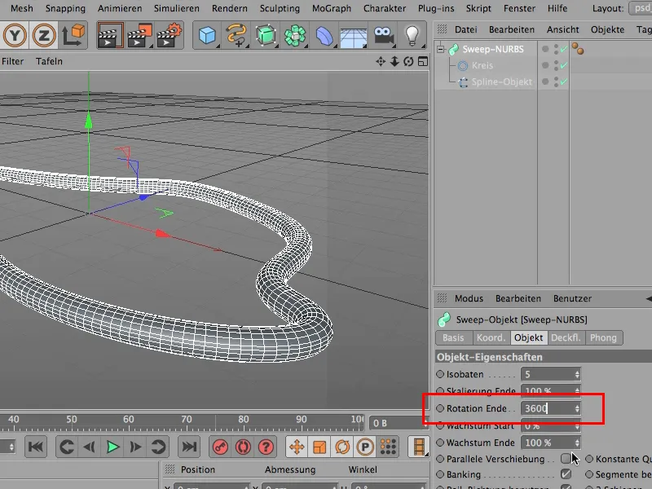Toggle the Z axis lock icon
The height and width of the screenshot is (489, 652).
(44, 35)
